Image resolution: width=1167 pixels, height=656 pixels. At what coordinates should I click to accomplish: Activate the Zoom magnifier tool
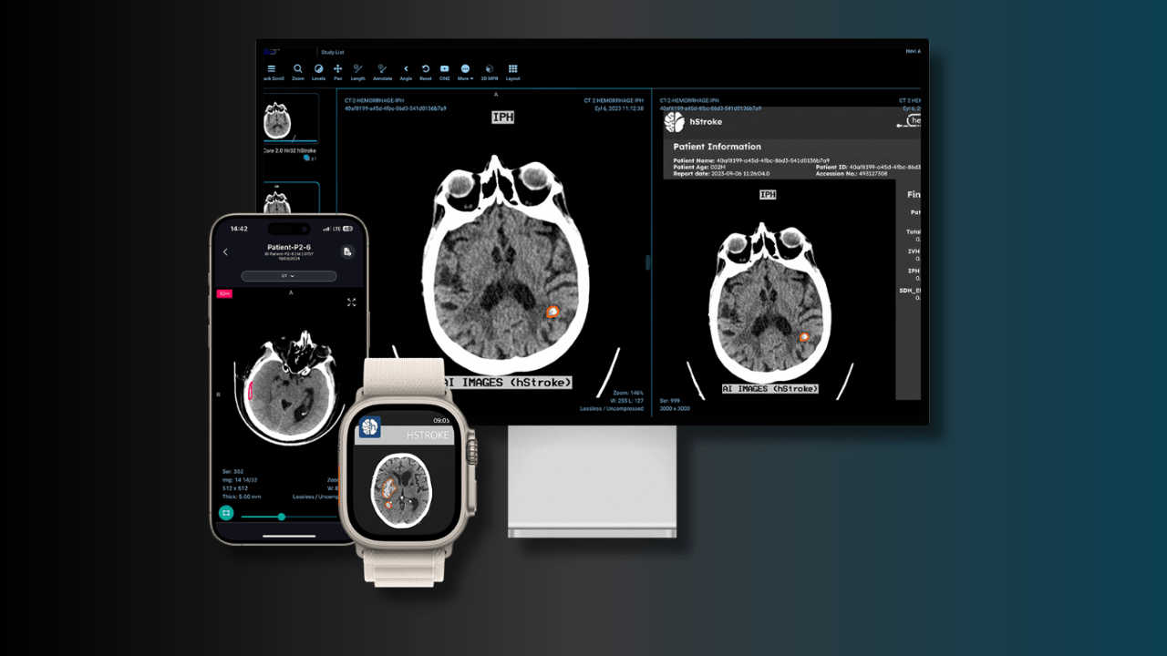[298, 69]
